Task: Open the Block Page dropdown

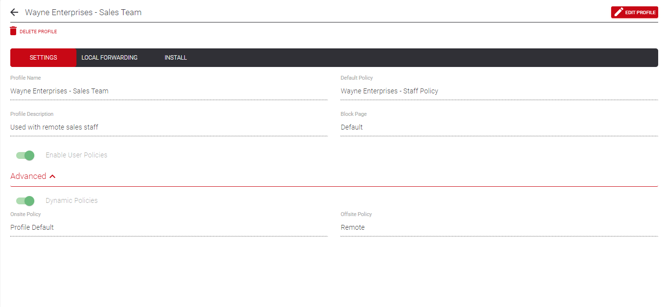Action: [x=499, y=127]
